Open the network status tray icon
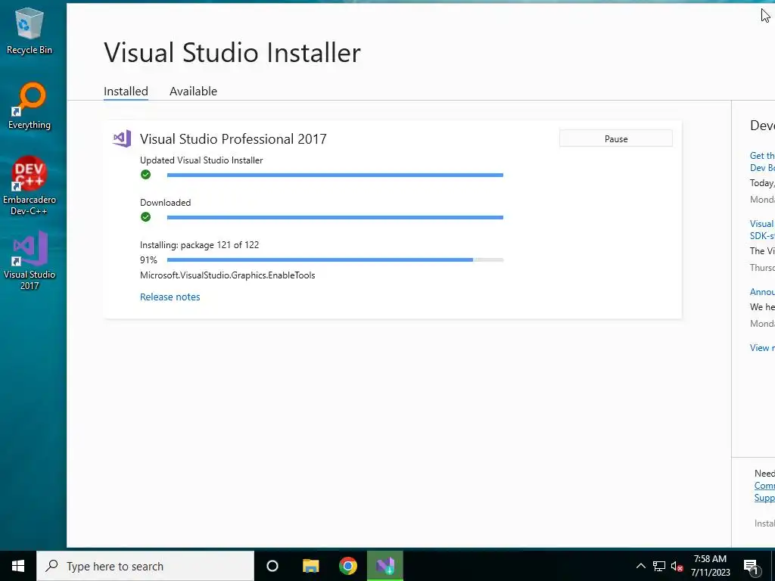Screen dimensions: 775x581 point(659,566)
